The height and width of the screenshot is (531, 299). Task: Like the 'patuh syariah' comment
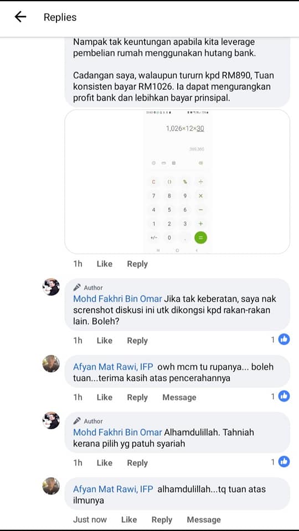pyautogui.click(x=105, y=463)
